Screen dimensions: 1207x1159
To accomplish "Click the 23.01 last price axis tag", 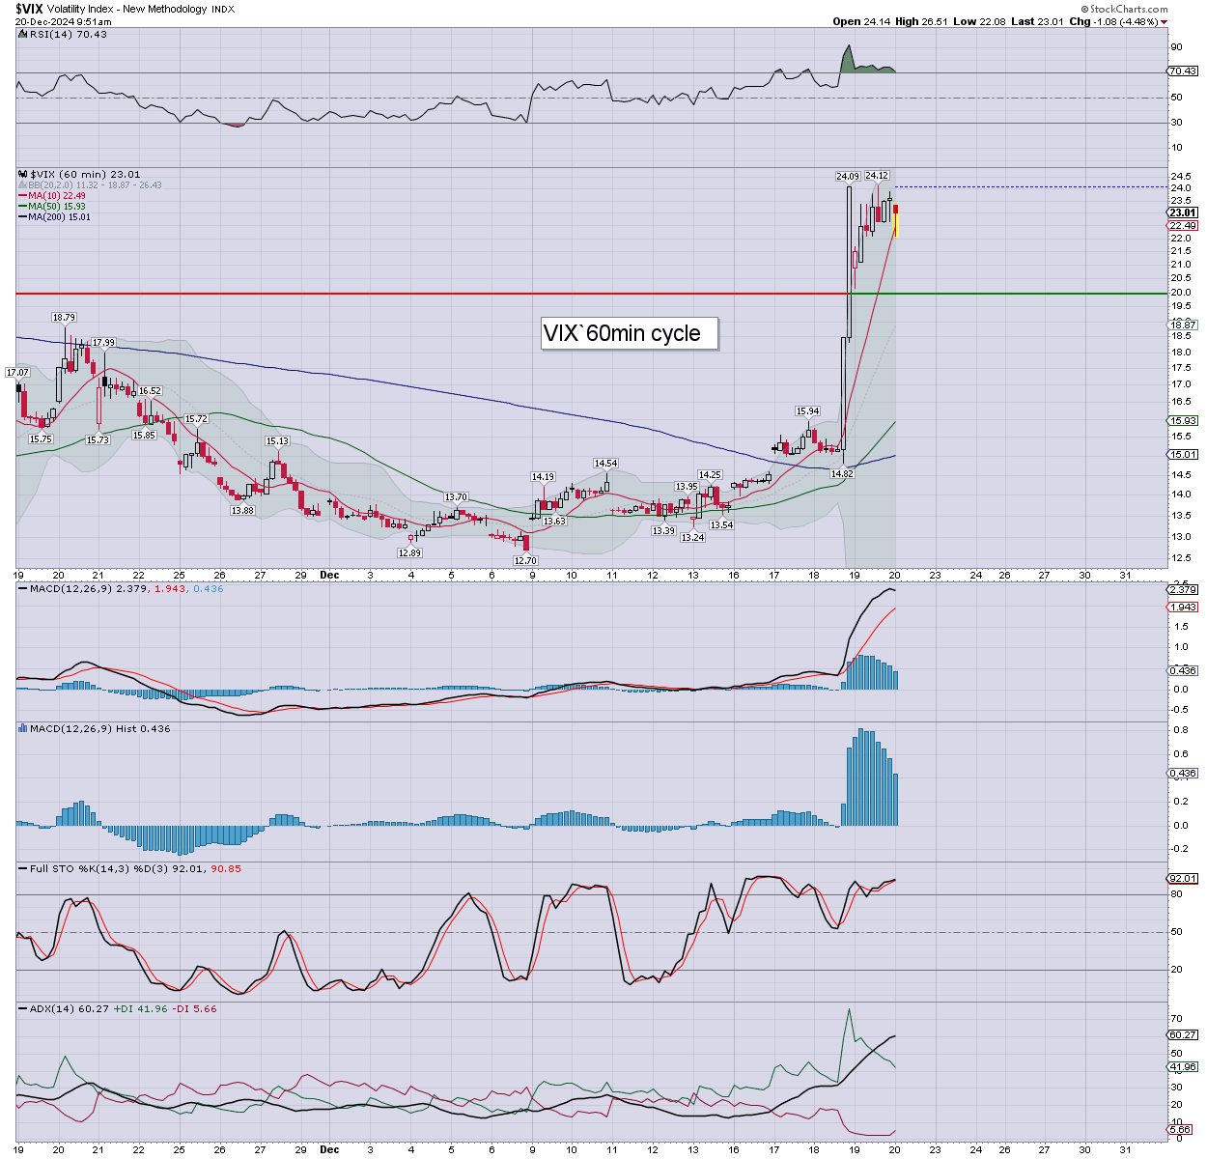I will pyautogui.click(x=1183, y=212).
